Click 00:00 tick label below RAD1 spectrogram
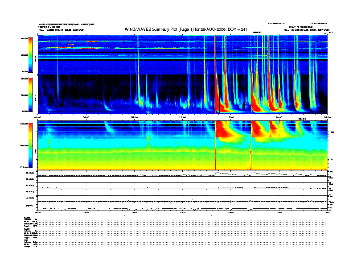Image resolution: width=353 pixels, height=273 pixels. [37, 117]
